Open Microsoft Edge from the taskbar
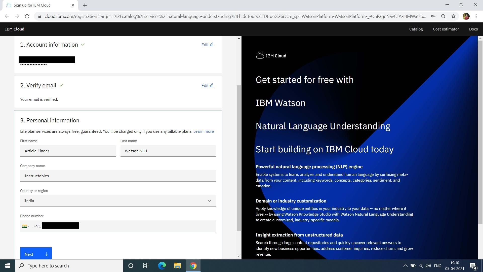 point(162,266)
